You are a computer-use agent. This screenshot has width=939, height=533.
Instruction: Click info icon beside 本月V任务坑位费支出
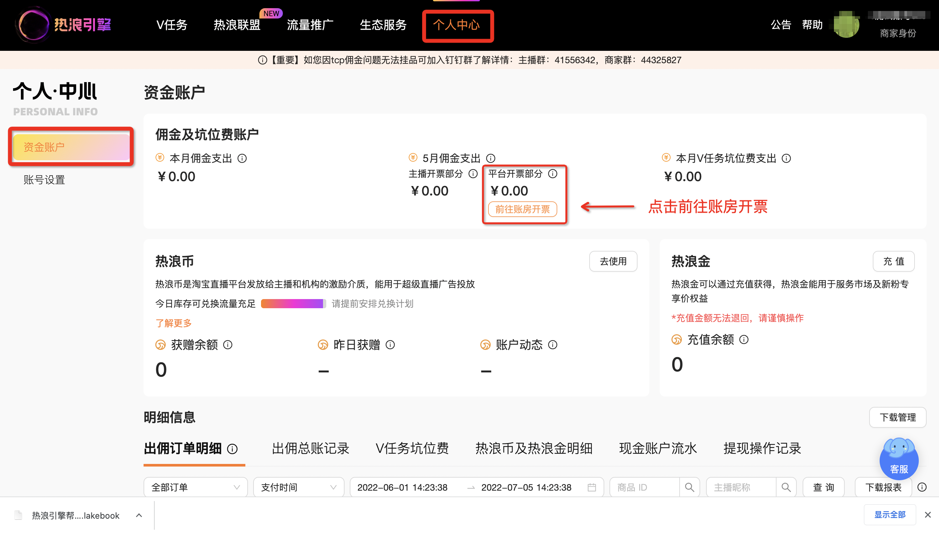point(786,159)
